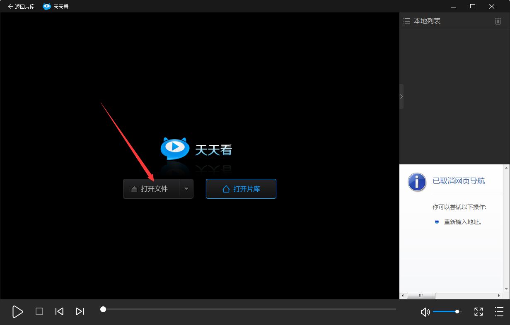510x325 pixels.
Task: Click the 重新键入地址 suggestion text
Action: point(463,222)
